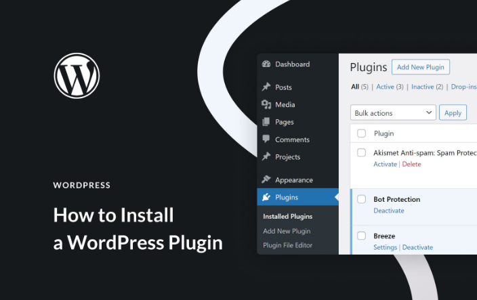Open the Projects menu item
Screen dimensions: 477x300
click(298, 157)
